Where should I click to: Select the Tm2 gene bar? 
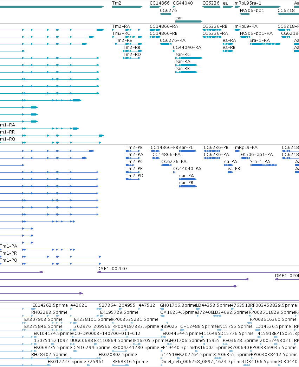(x=127, y=7)
